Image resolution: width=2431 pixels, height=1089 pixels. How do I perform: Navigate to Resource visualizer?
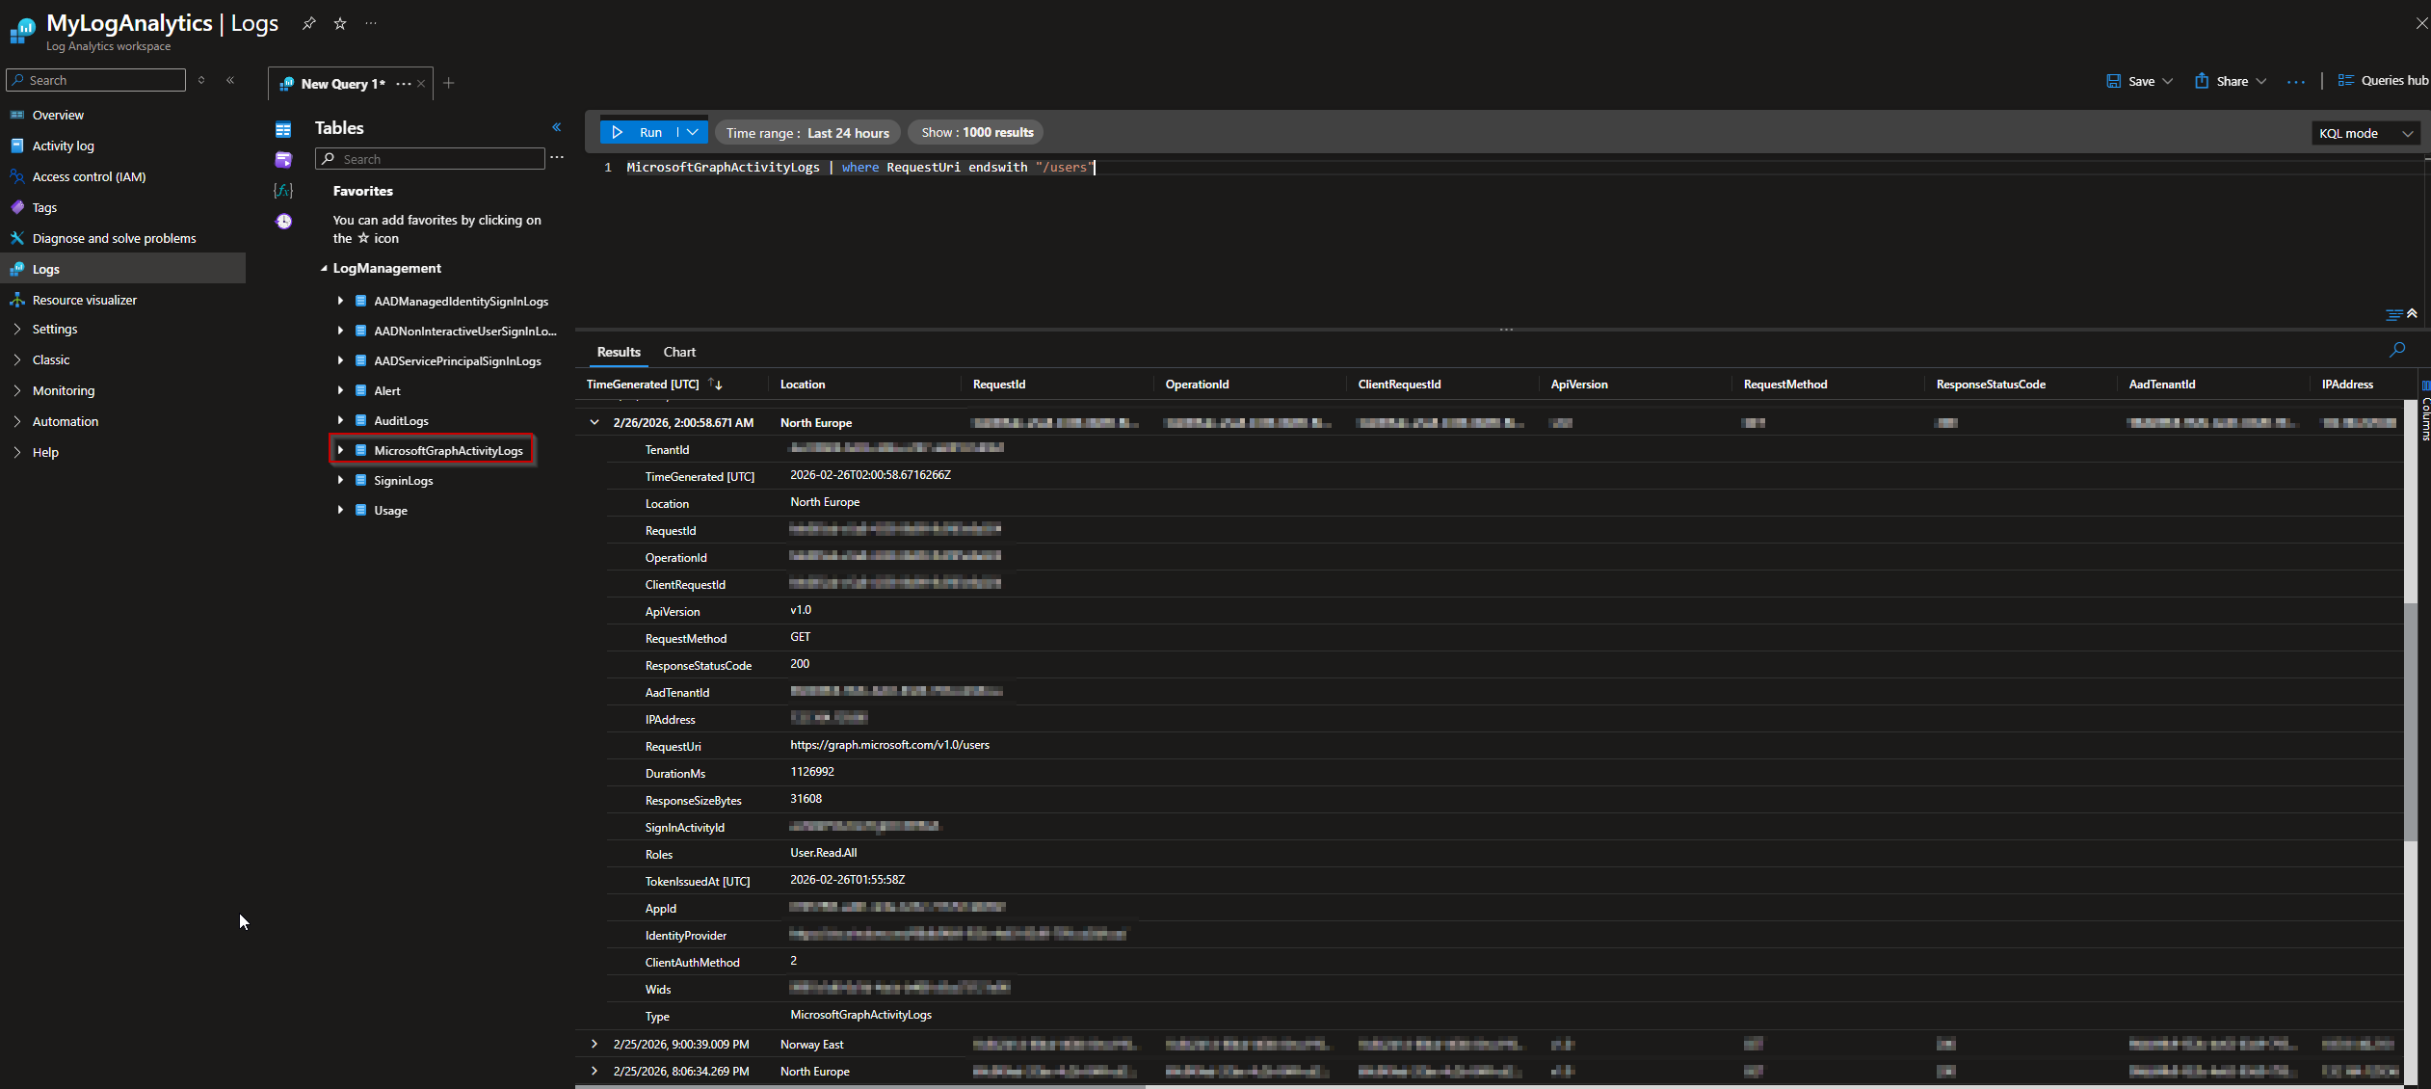(x=85, y=300)
